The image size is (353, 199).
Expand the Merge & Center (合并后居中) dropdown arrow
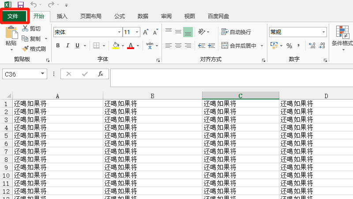262,46
